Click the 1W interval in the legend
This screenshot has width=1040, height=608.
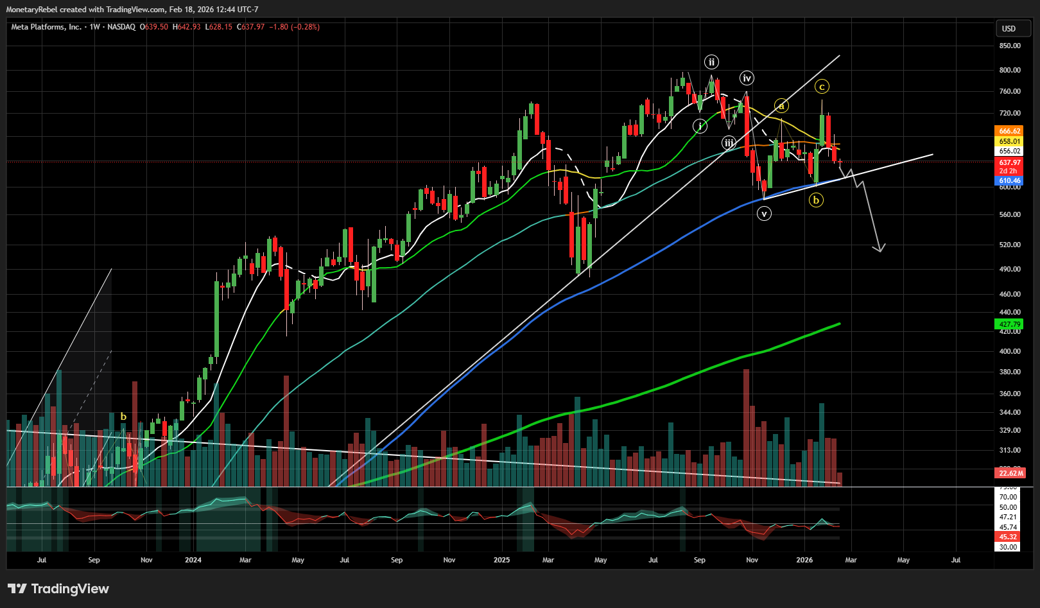point(95,27)
